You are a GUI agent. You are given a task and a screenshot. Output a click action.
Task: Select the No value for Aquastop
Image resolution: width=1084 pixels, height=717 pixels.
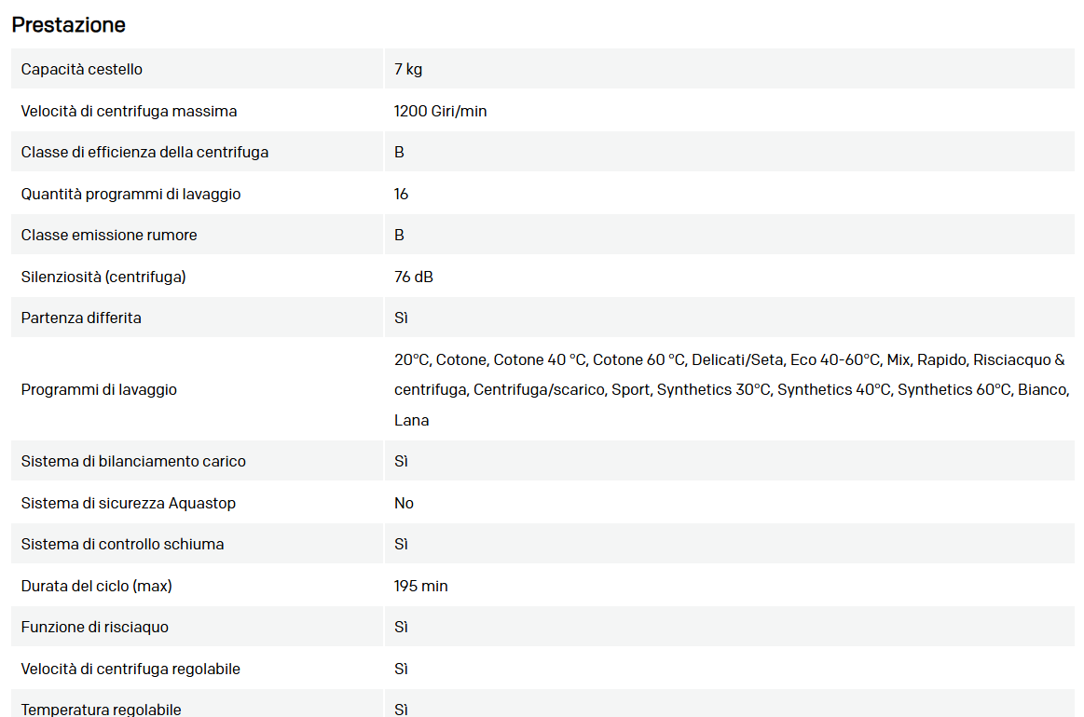tap(404, 504)
